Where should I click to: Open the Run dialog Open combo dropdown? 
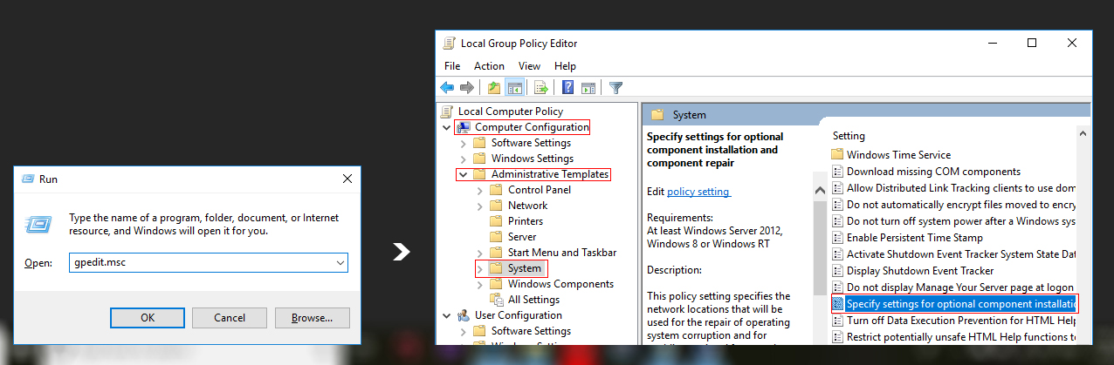340,262
